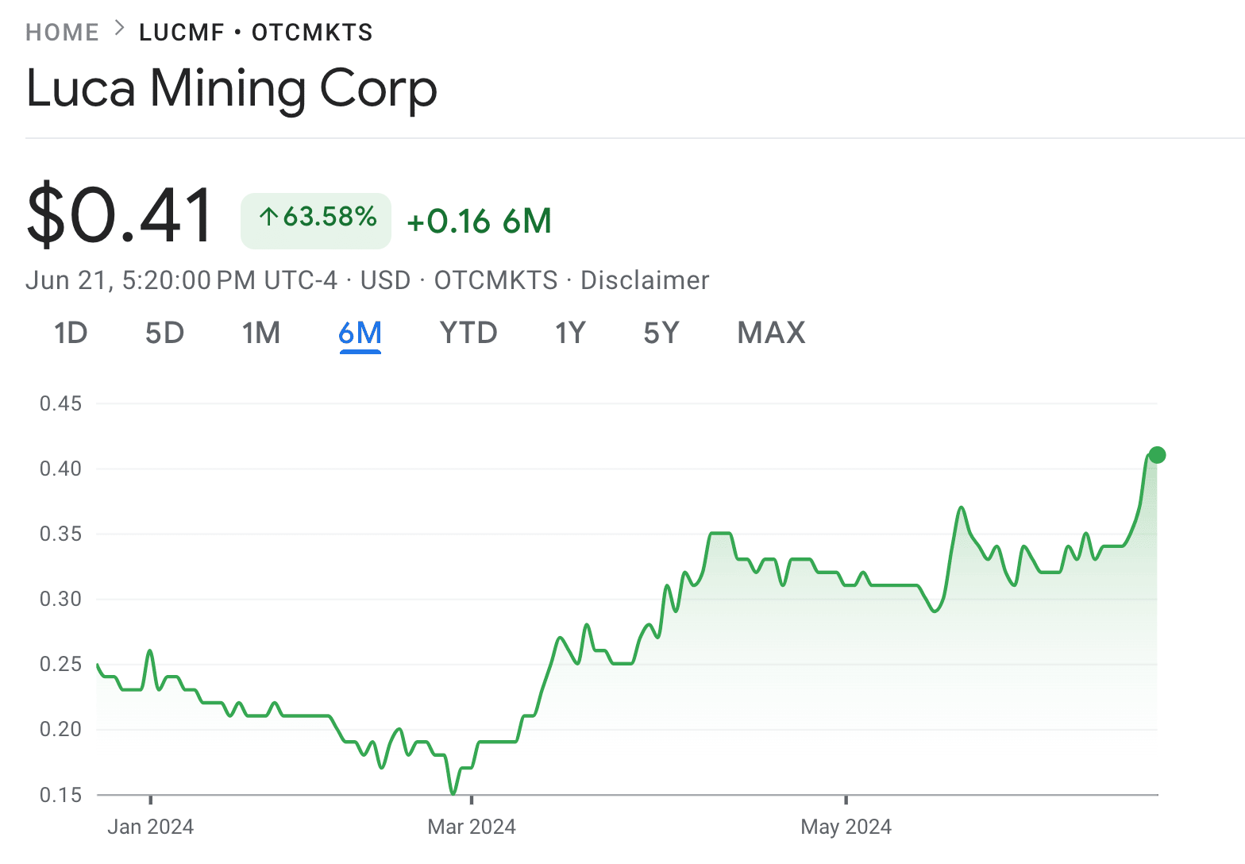
Task: Click the May 2024 axis label
Action: 846,827
